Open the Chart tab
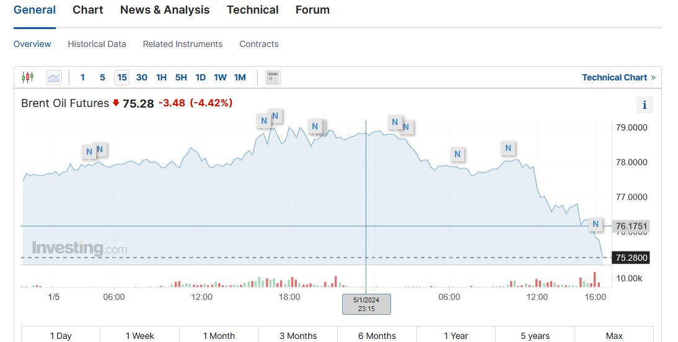This screenshot has height=342, width=678. 88,10
